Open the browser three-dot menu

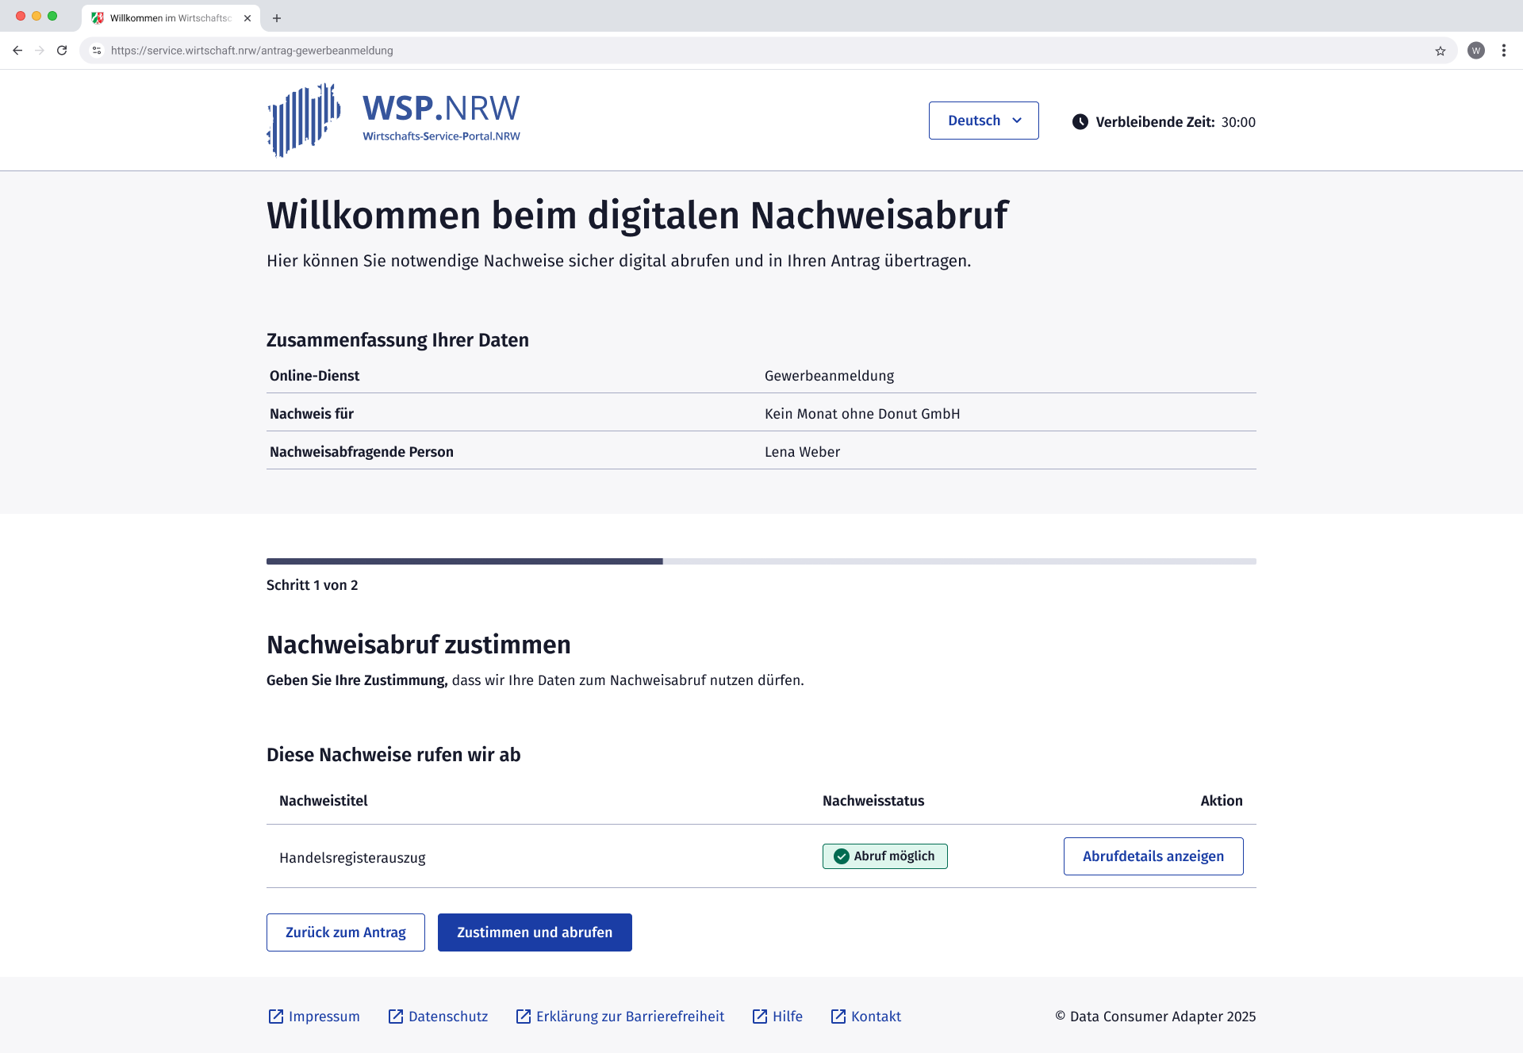click(1503, 51)
